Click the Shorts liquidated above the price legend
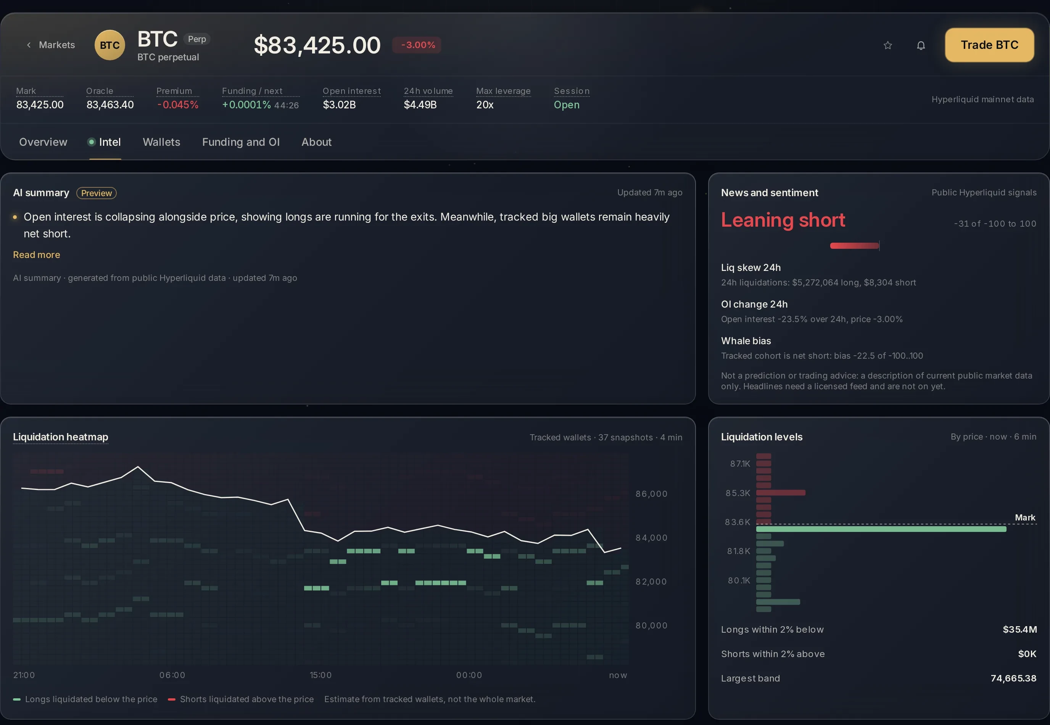 point(241,699)
